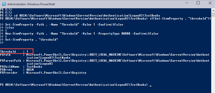
Task: Click the New-ItemProperty command line
Action: click(x=82, y=34)
